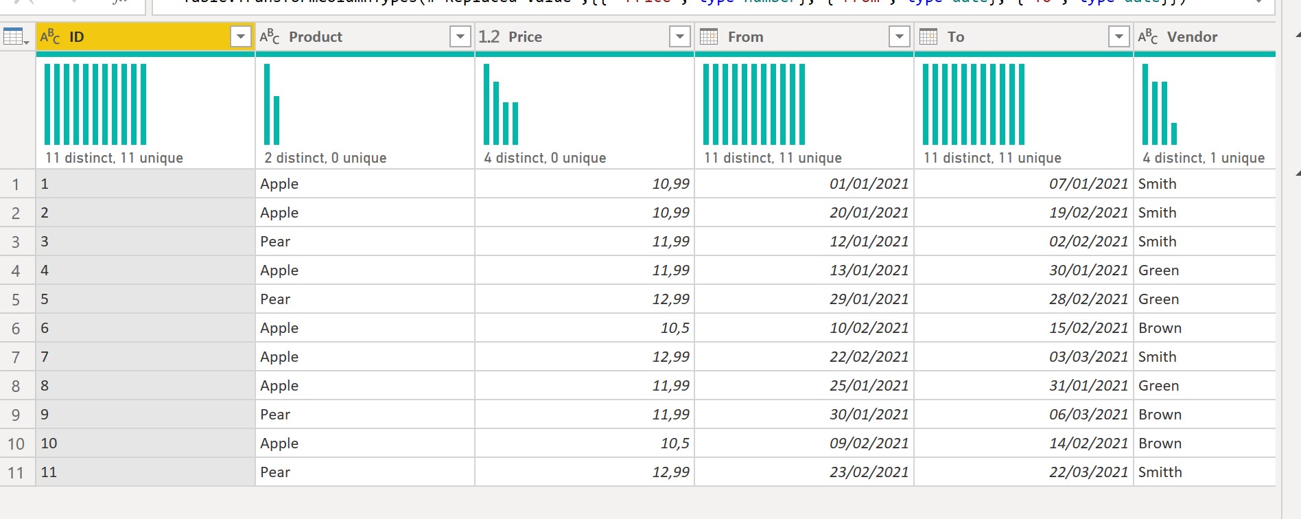Select the Price column header
The width and height of the screenshot is (1301, 519).
[585, 36]
